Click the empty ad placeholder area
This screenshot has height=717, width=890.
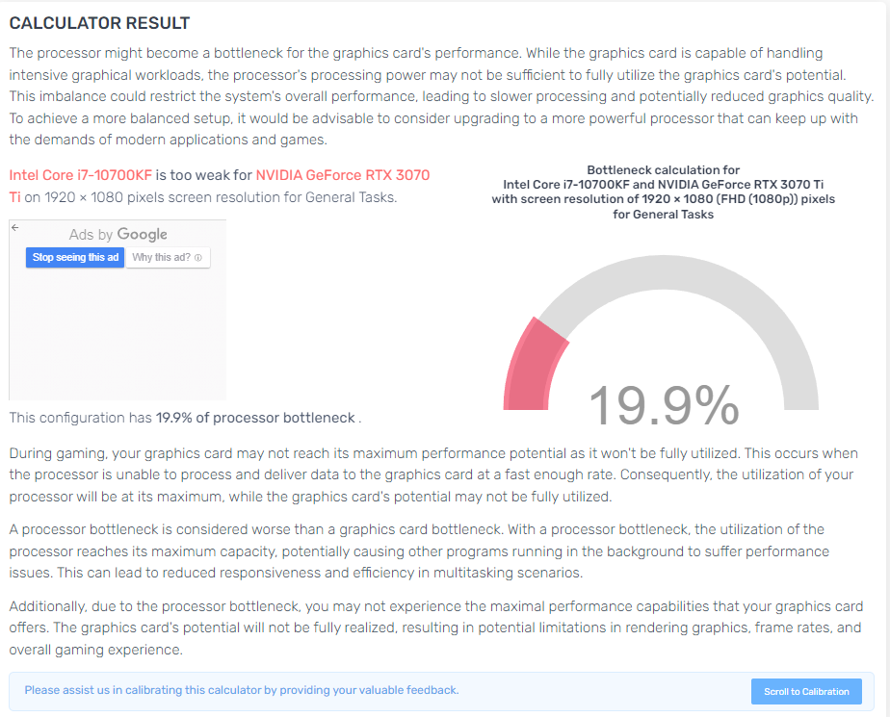118,335
